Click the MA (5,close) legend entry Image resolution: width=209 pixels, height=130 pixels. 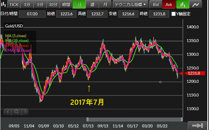(x=16, y=36)
